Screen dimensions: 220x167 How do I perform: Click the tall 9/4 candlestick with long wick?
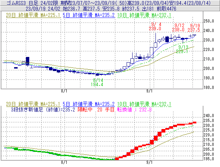[x=155, y=40]
